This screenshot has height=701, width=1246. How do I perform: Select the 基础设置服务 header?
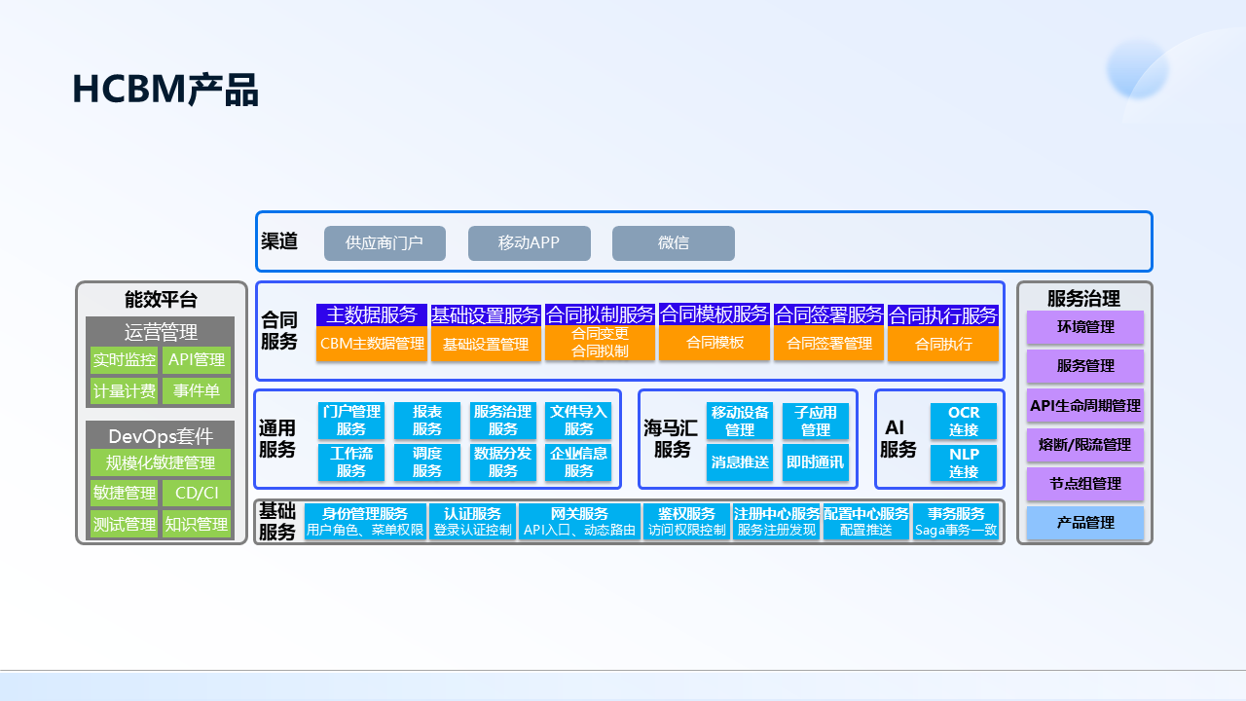pyautogui.click(x=485, y=315)
